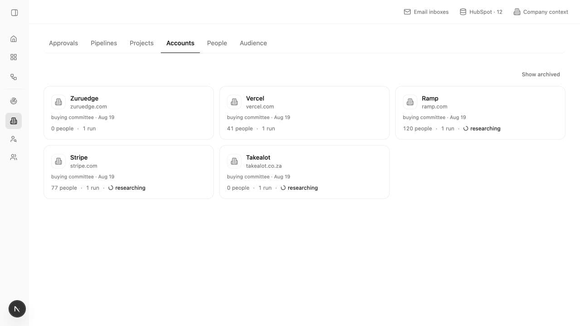The image size is (580, 326).
Task: Open the Ramp account name
Action: (x=430, y=98)
